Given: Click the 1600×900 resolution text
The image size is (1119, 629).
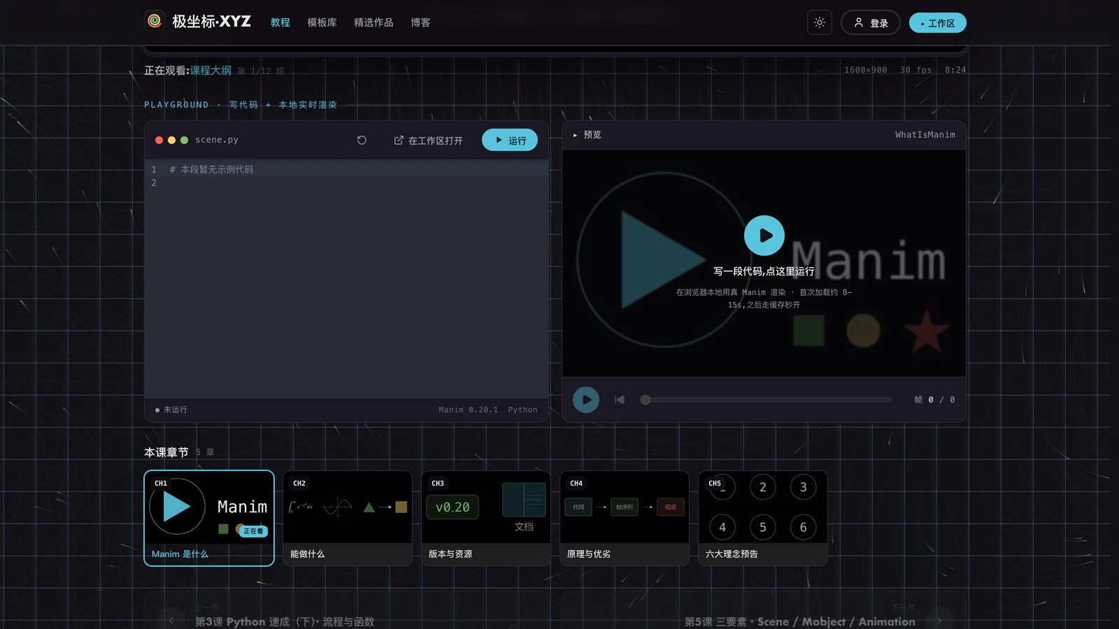Looking at the screenshot, I should (865, 70).
